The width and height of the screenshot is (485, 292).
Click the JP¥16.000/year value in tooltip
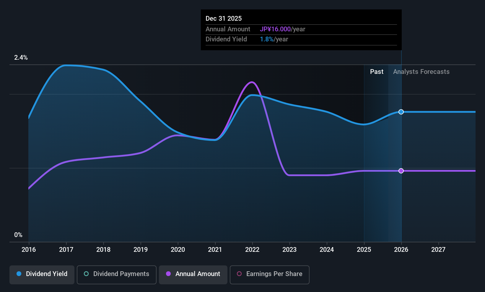(282, 29)
